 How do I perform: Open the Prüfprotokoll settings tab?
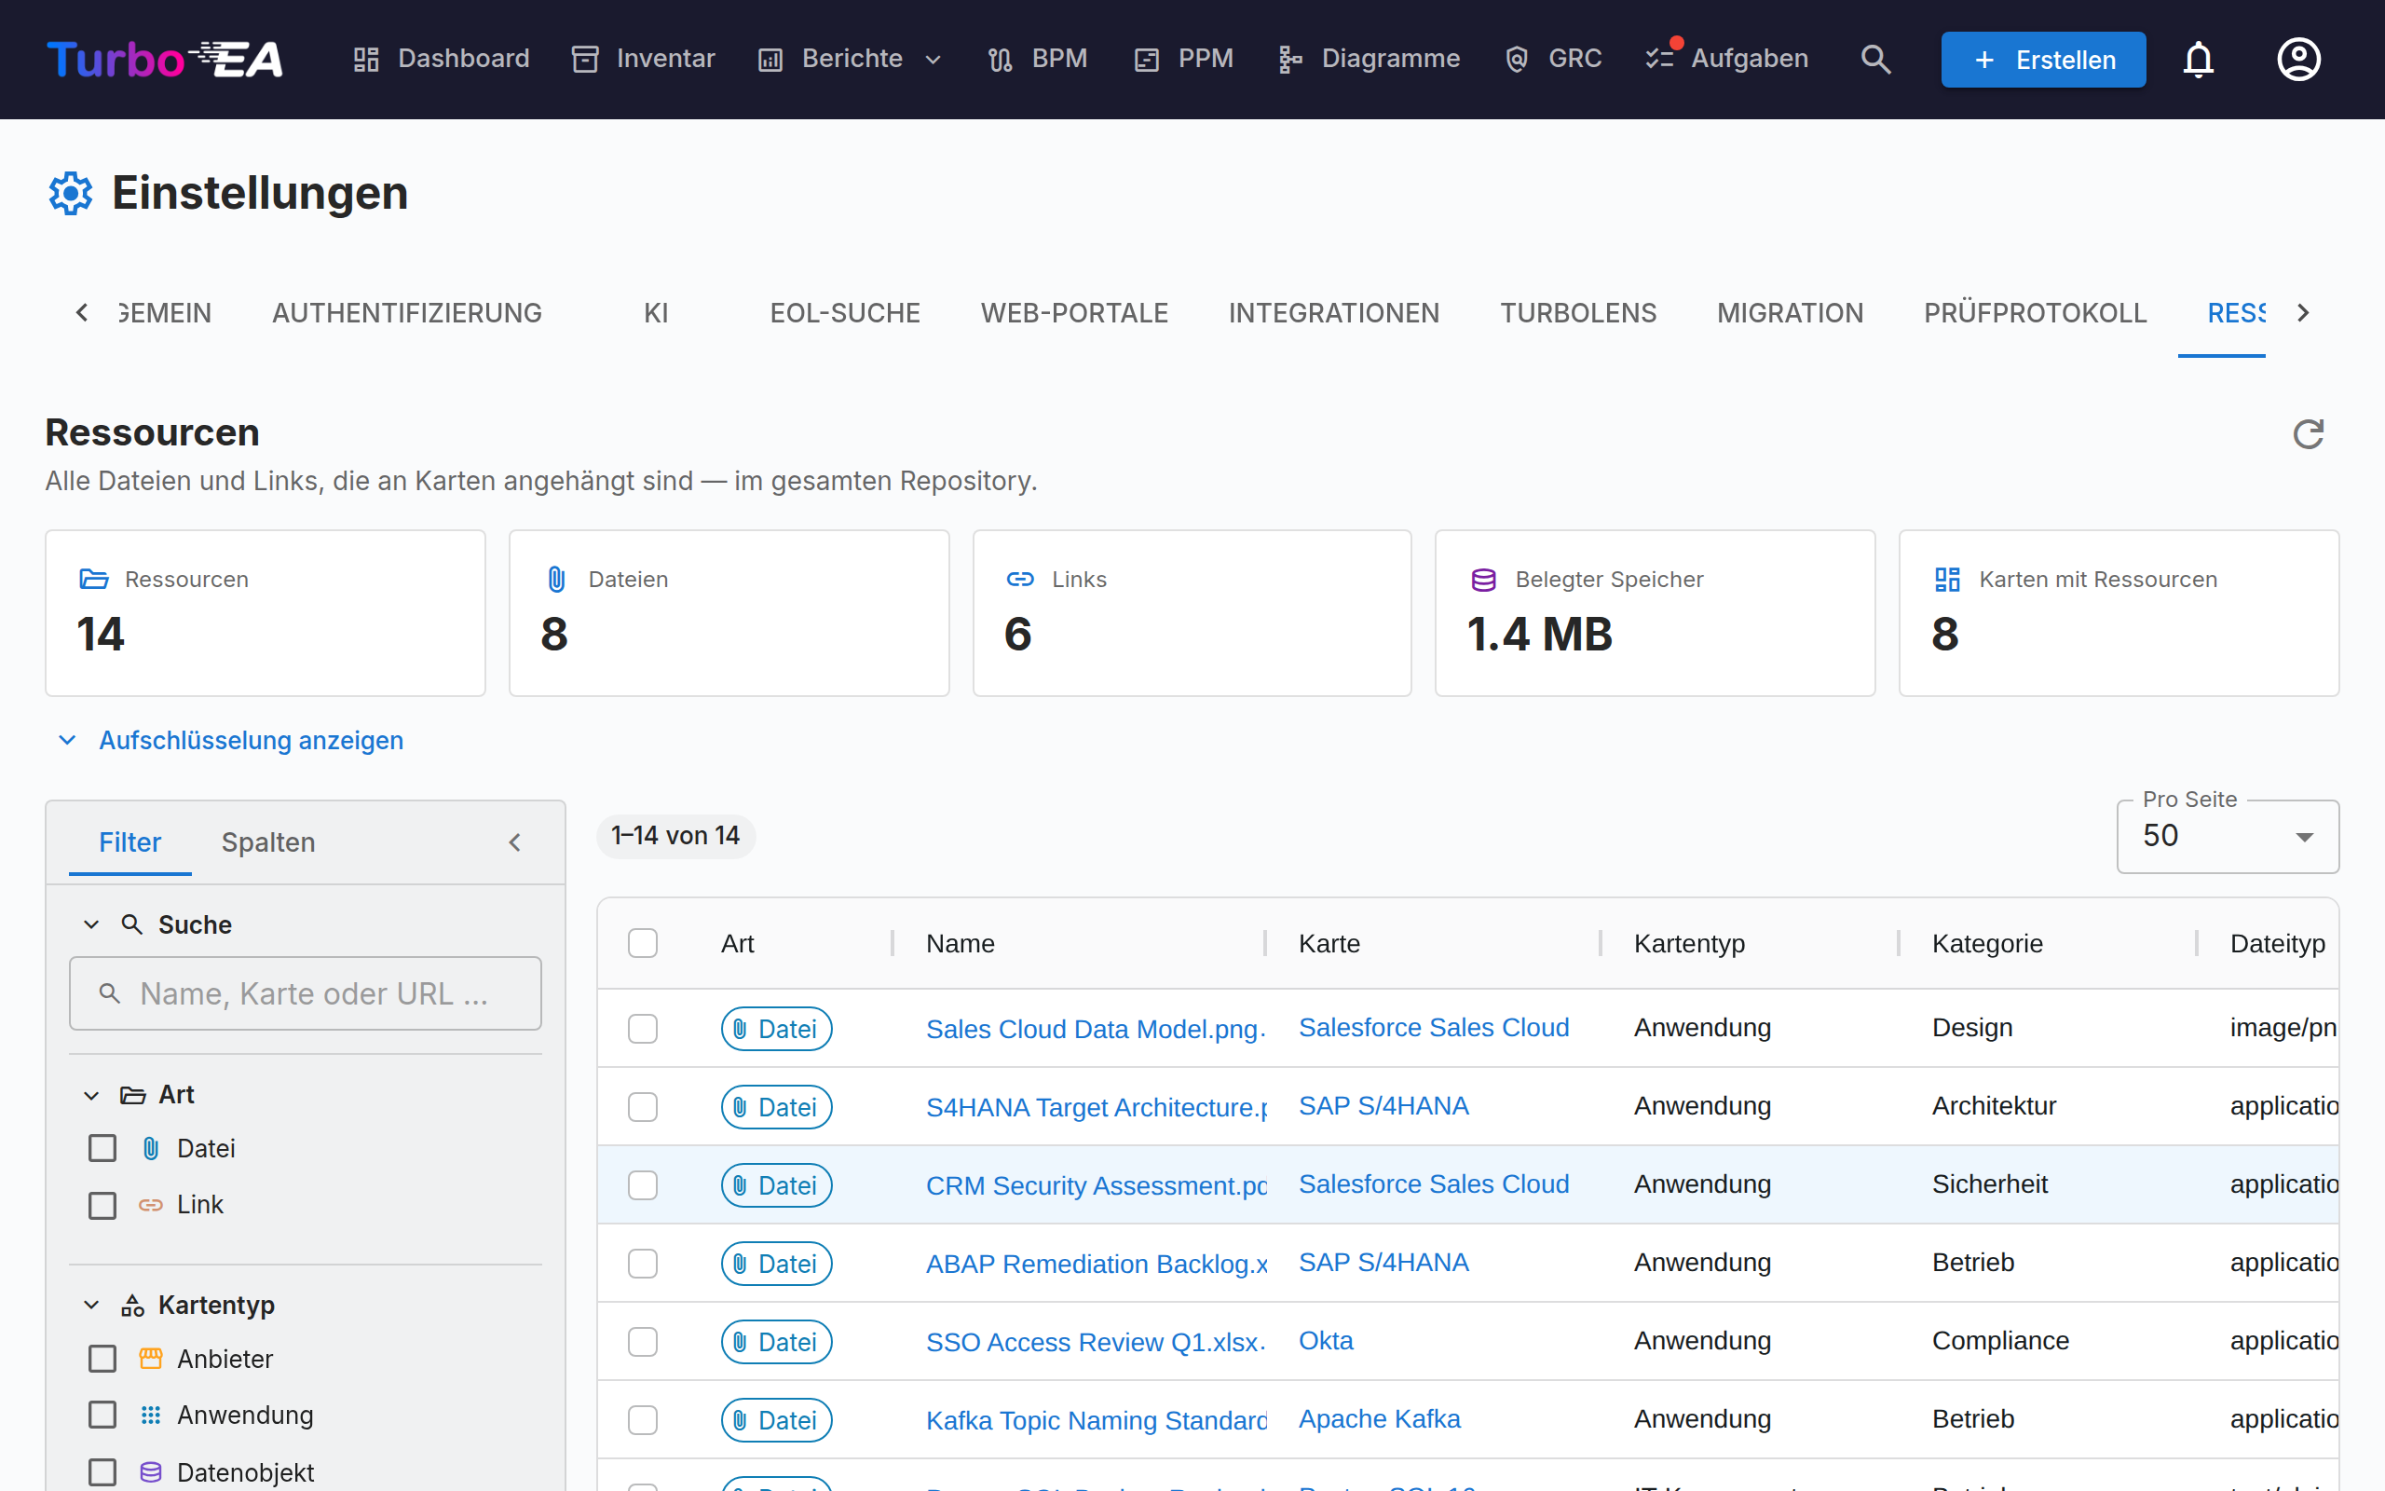2035,312
